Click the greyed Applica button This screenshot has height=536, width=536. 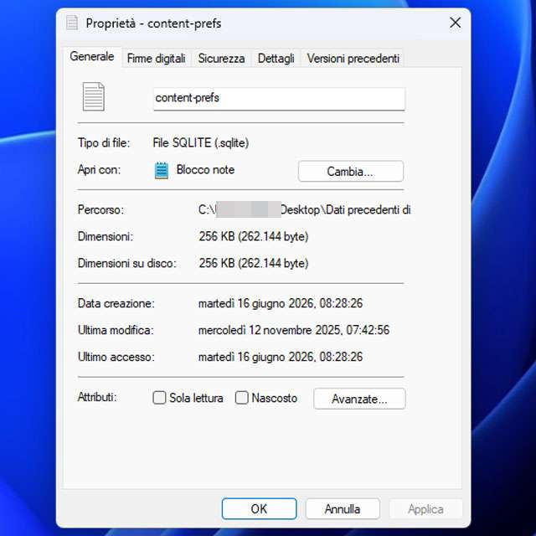tap(425, 508)
